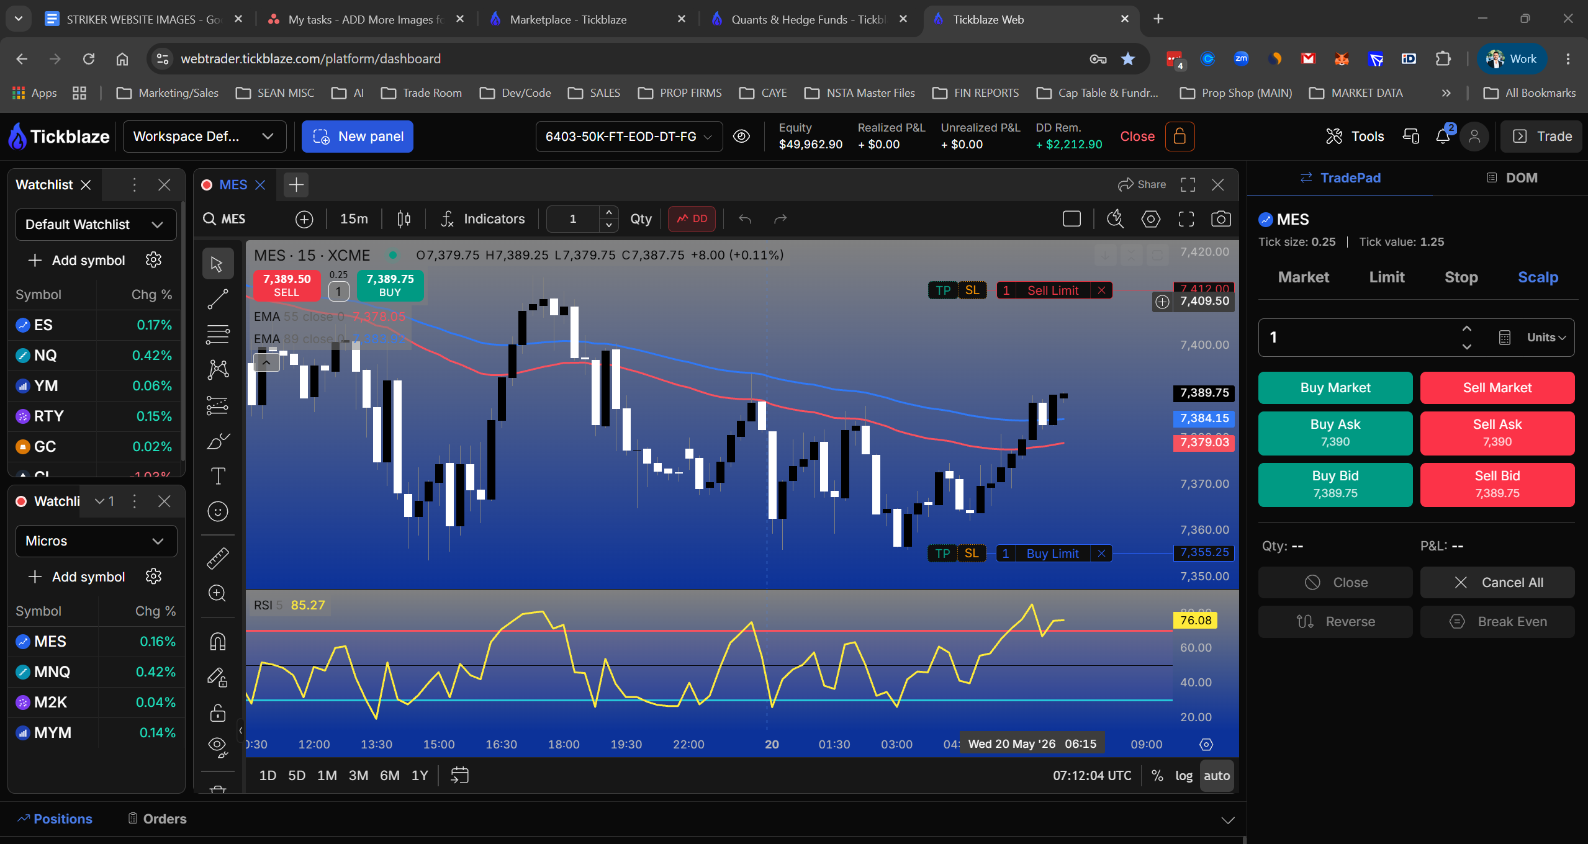The width and height of the screenshot is (1588, 844).
Task: Select NQ in the watchlist
Action: pyautogui.click(x=95, y=356)
